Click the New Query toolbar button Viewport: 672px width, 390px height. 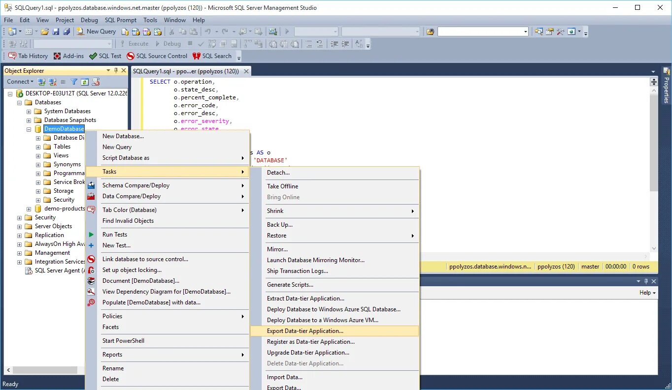[x=96, y=31]
